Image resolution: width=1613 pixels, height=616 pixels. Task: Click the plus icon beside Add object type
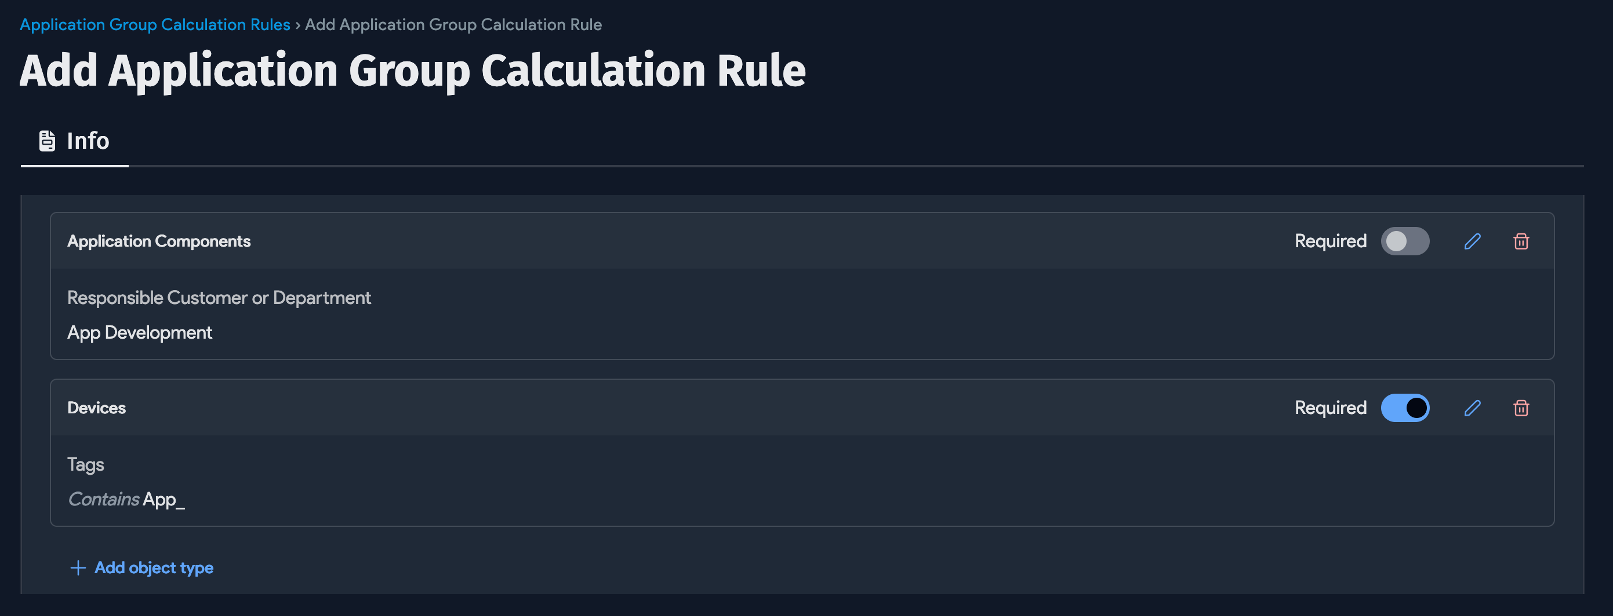(x=78, y=568)
